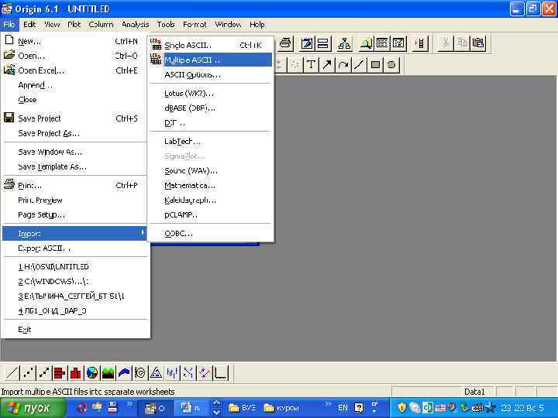558x418 pixels.
Task: Open the Analysis menu in the menu bar
Action: point(135,25)
